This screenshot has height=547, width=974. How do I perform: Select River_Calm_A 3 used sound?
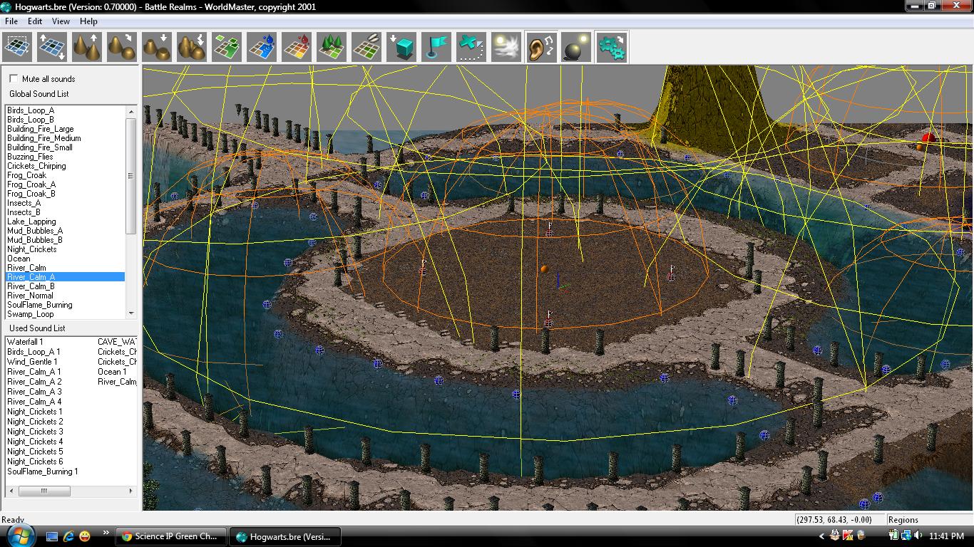click(34, 392)
